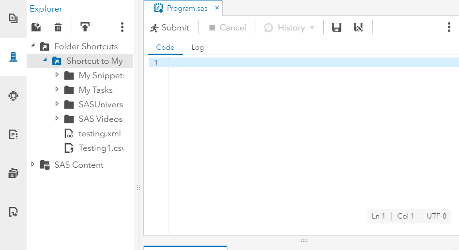Select the SAS Videos tree item
The width and height of the screenshot is (459, 250).
[x=100, y=119]
